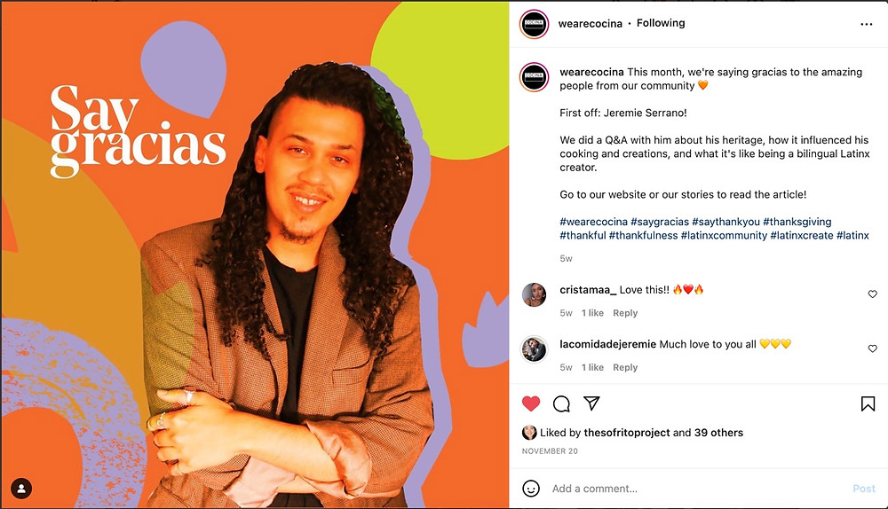
Task: Click the Following button
Action: point(661,23)
